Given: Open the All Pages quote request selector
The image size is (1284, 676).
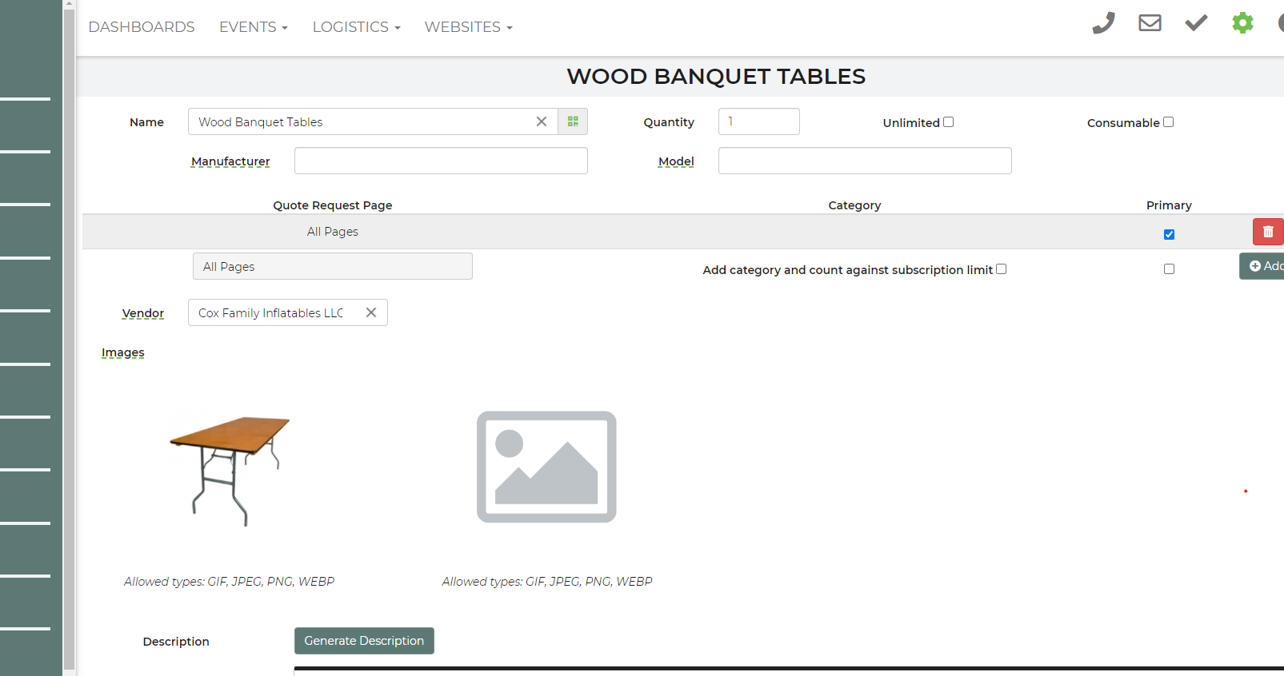Looking at the screenshot, I should (x=332, y=266).
